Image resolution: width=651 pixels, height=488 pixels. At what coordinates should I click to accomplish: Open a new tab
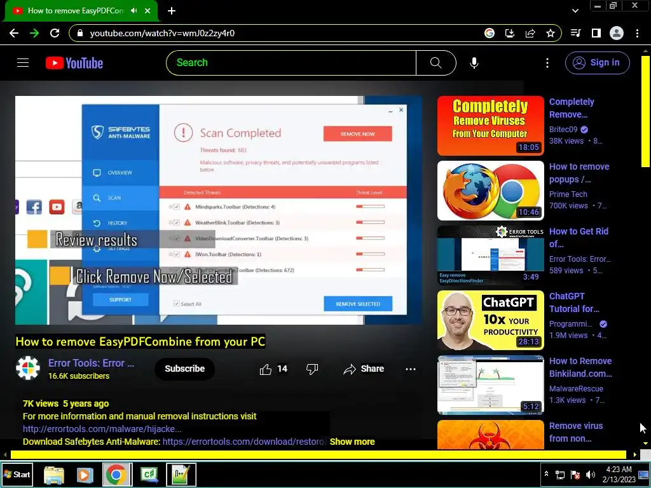(172, 11)
